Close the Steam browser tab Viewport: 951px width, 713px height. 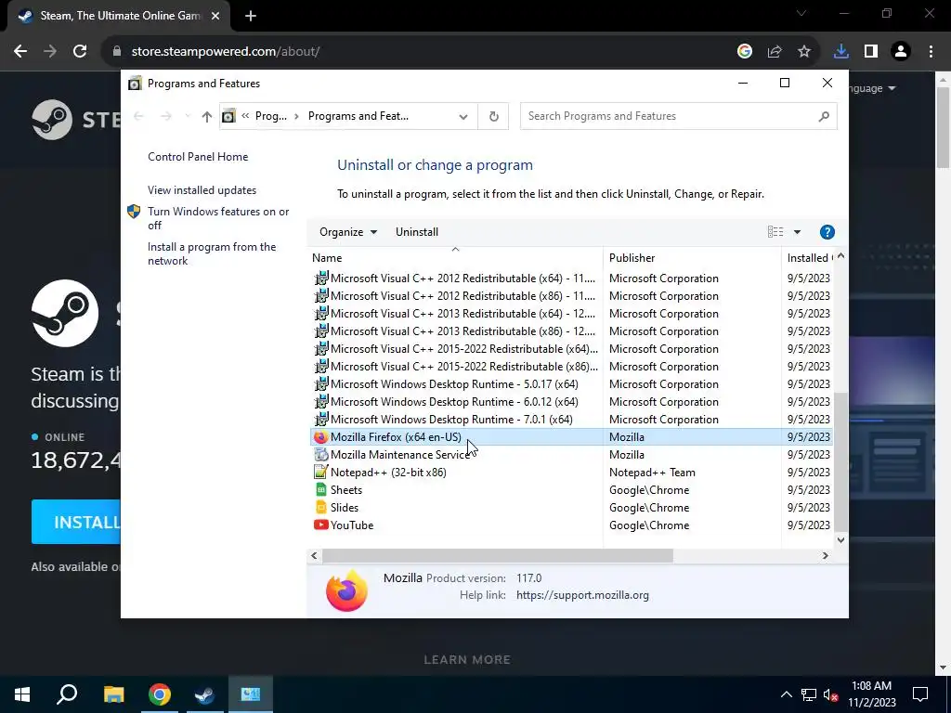(215, 17)
